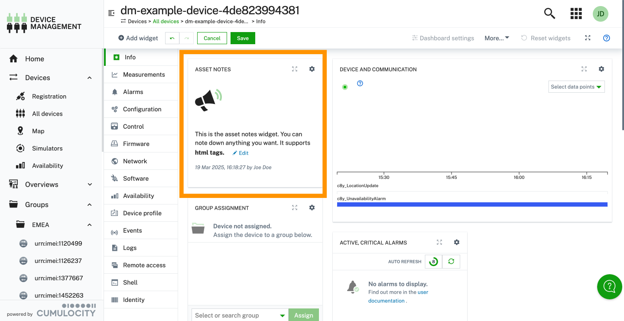This screenshot has height=321, width=624.
Task: Toggle auto refresh countdown in alarms widget
Action: (x=433, y=262)
